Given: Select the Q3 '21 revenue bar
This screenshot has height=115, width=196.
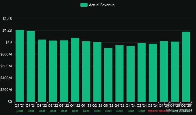Looking at the screenshot, I should tap(20, 66).
